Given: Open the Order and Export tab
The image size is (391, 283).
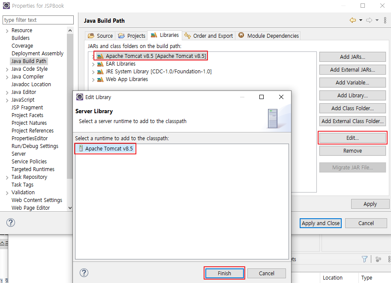Looking at the screenshot, I should click(208, 36).
